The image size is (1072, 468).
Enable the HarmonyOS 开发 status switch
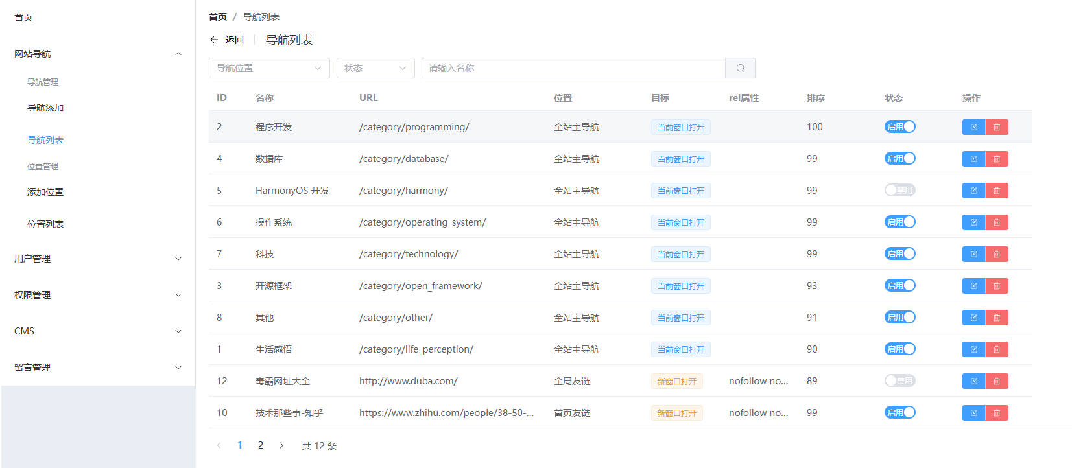coord(900,190)
